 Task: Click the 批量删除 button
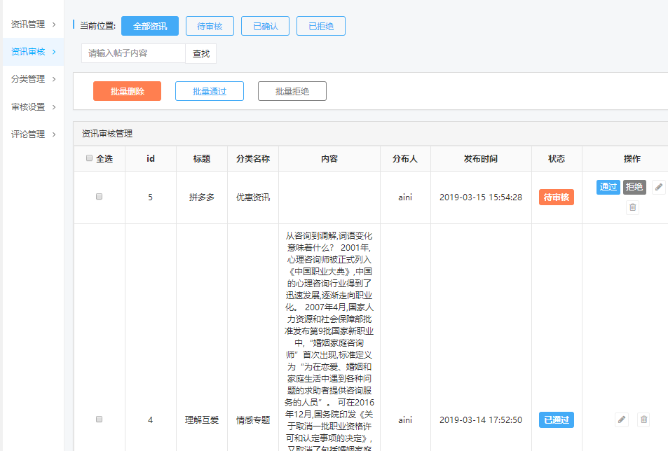tap(128, 91)
